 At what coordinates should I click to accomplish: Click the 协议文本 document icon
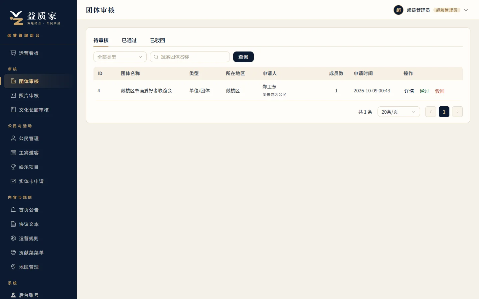(x=13, y=224)
